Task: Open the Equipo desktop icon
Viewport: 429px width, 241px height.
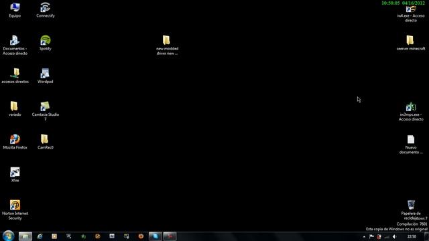Action: (15, 10)
